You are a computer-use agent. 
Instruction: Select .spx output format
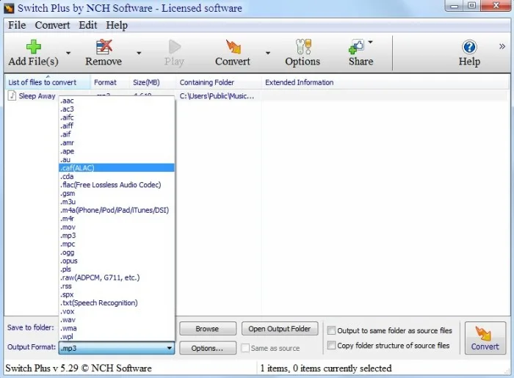(117, 294)
